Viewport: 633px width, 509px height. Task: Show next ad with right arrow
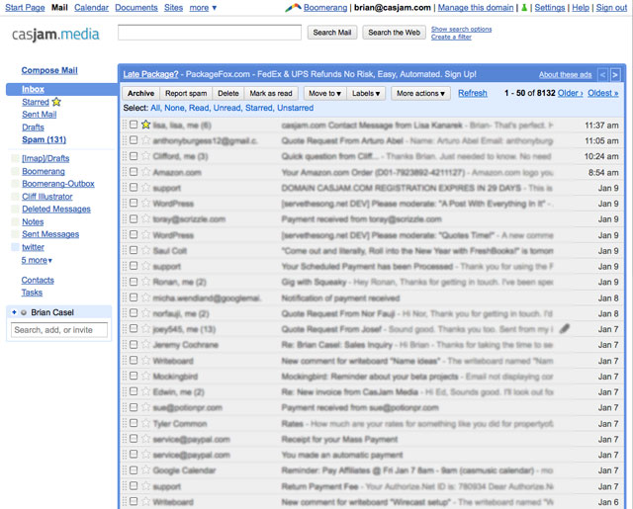615,74
